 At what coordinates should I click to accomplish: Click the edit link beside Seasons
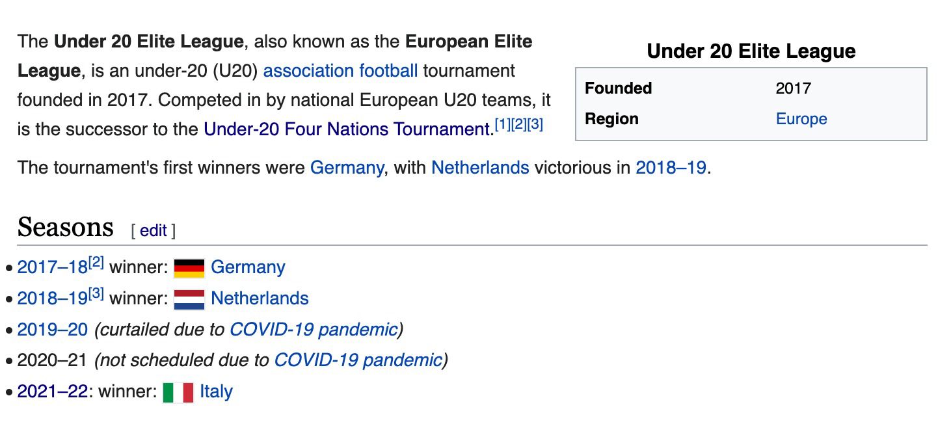[x=154, y=231]
